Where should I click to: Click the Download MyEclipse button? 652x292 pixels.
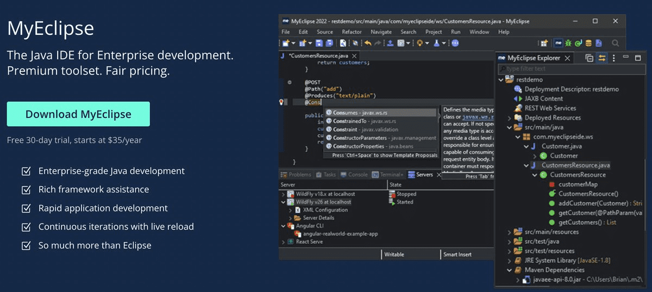(78, 114)
